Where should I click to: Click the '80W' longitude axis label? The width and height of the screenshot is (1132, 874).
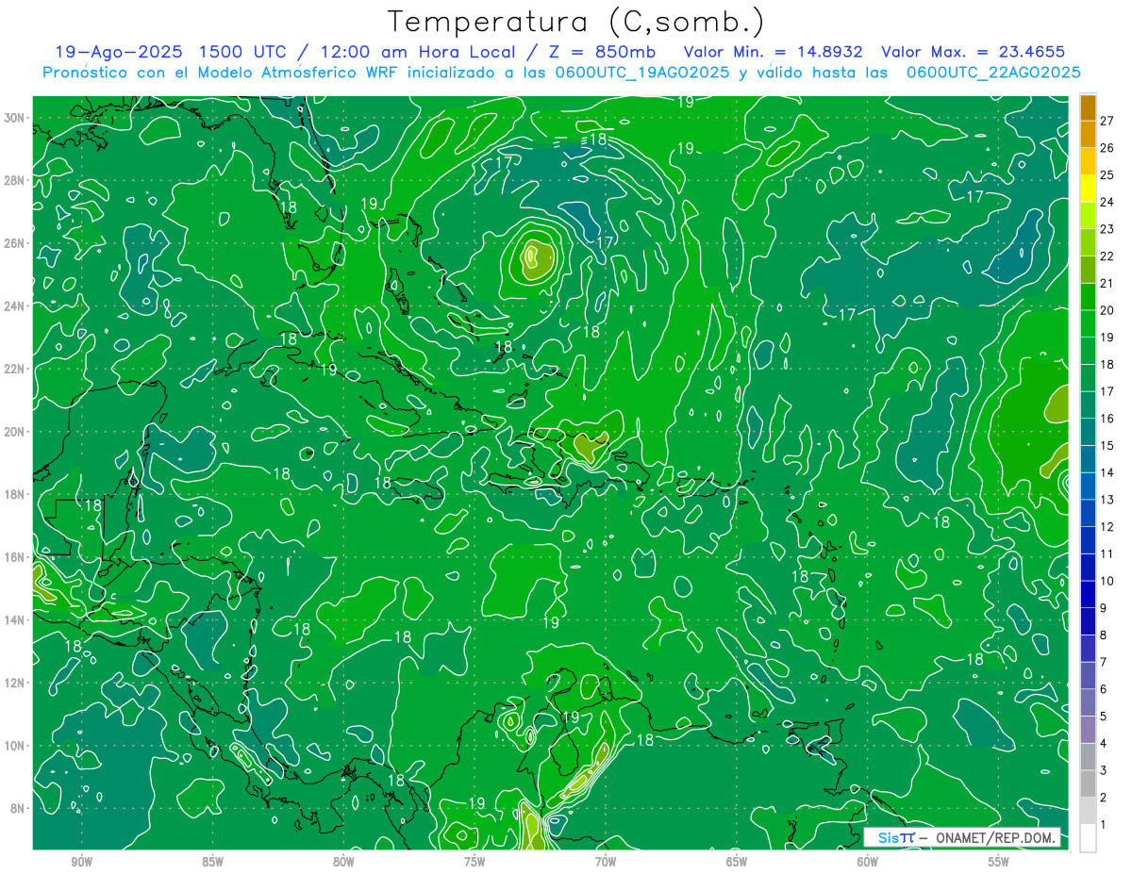(343, 862)
